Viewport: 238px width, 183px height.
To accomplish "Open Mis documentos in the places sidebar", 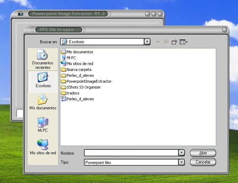I will pyautogui.click(x=43, y=103).
